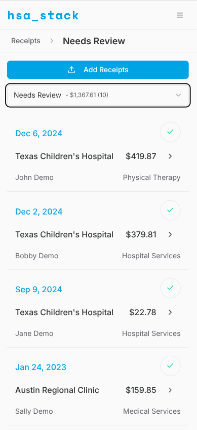
Task: Mark Dec 2, 2024 receipt as reviewed
Action: pyautogui.click(x=171, y=210)
